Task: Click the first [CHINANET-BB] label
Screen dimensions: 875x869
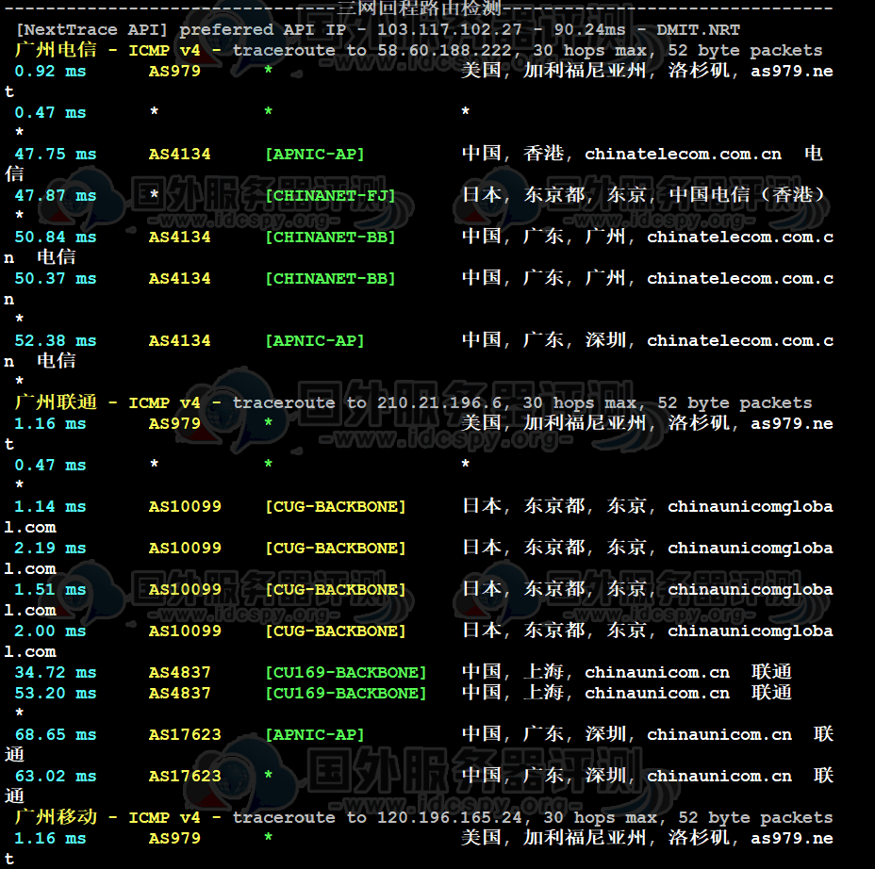Action: point(330,238)
